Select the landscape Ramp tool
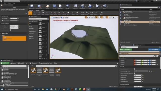The width and height of the screenshot is (161, 91). tap(43, 13)
